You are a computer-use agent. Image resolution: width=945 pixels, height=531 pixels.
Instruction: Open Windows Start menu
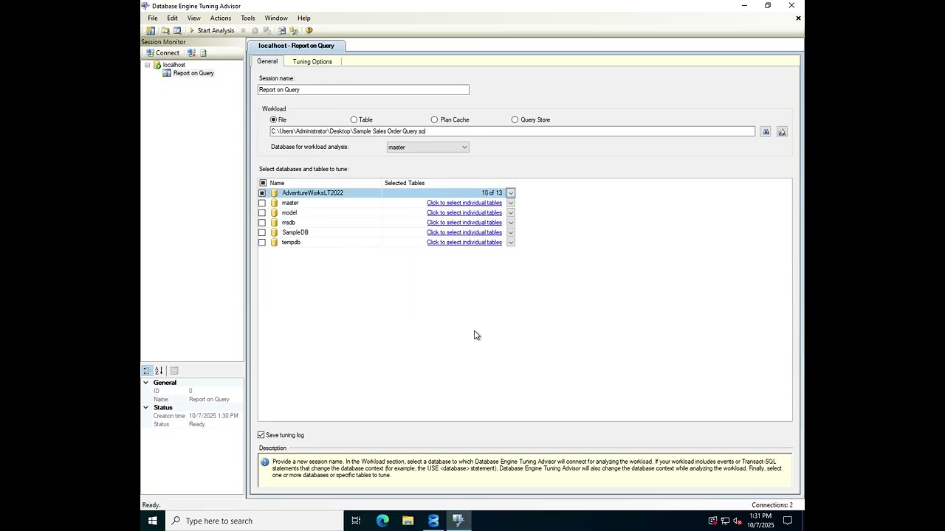(x=153, y=521)
